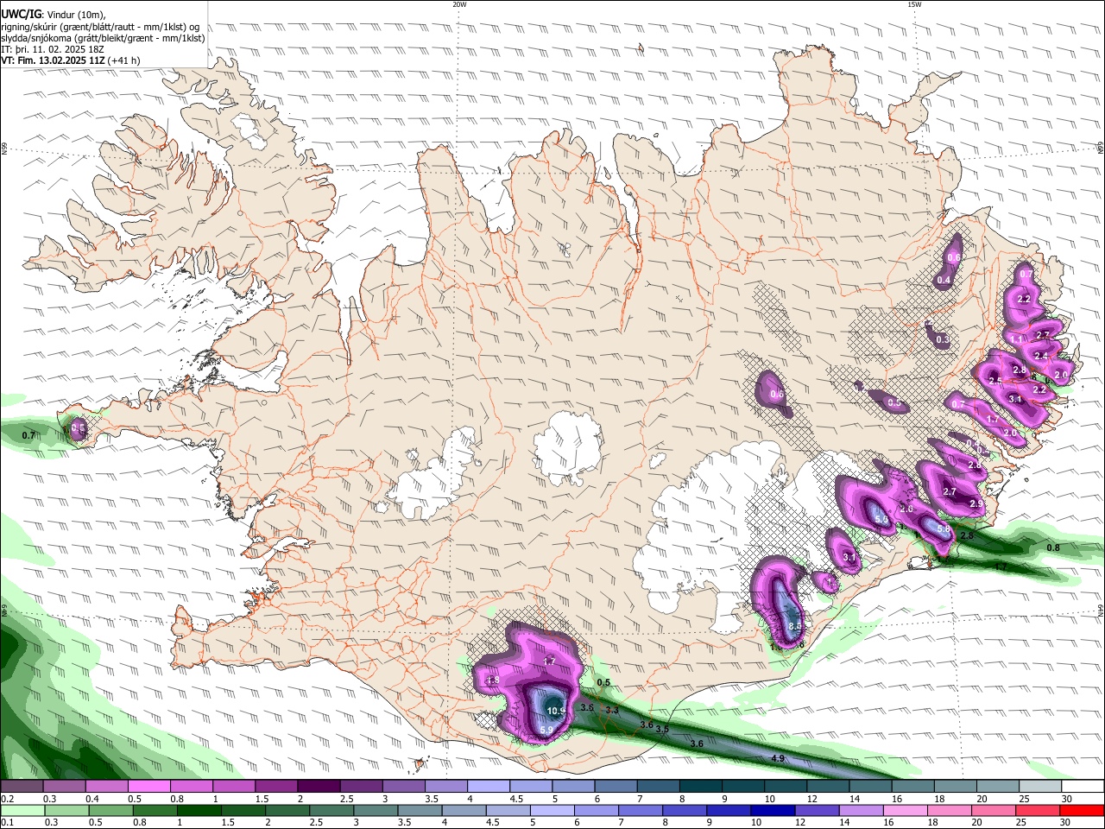Click the UWC/IG title text
The width and height of the screenshot is (1105, 829).
(x=20, y=15)
